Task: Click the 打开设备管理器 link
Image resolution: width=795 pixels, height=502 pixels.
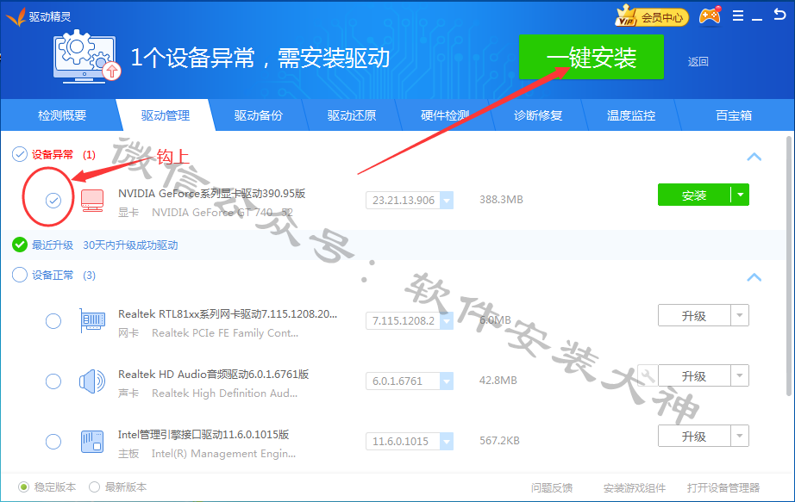Action: click(723, 487)
